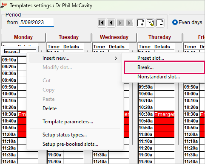Image resolution: width=205 pixels, height=164 pixels.
Task: Click the Tuesday column header
Action: [x=69, y=37]
